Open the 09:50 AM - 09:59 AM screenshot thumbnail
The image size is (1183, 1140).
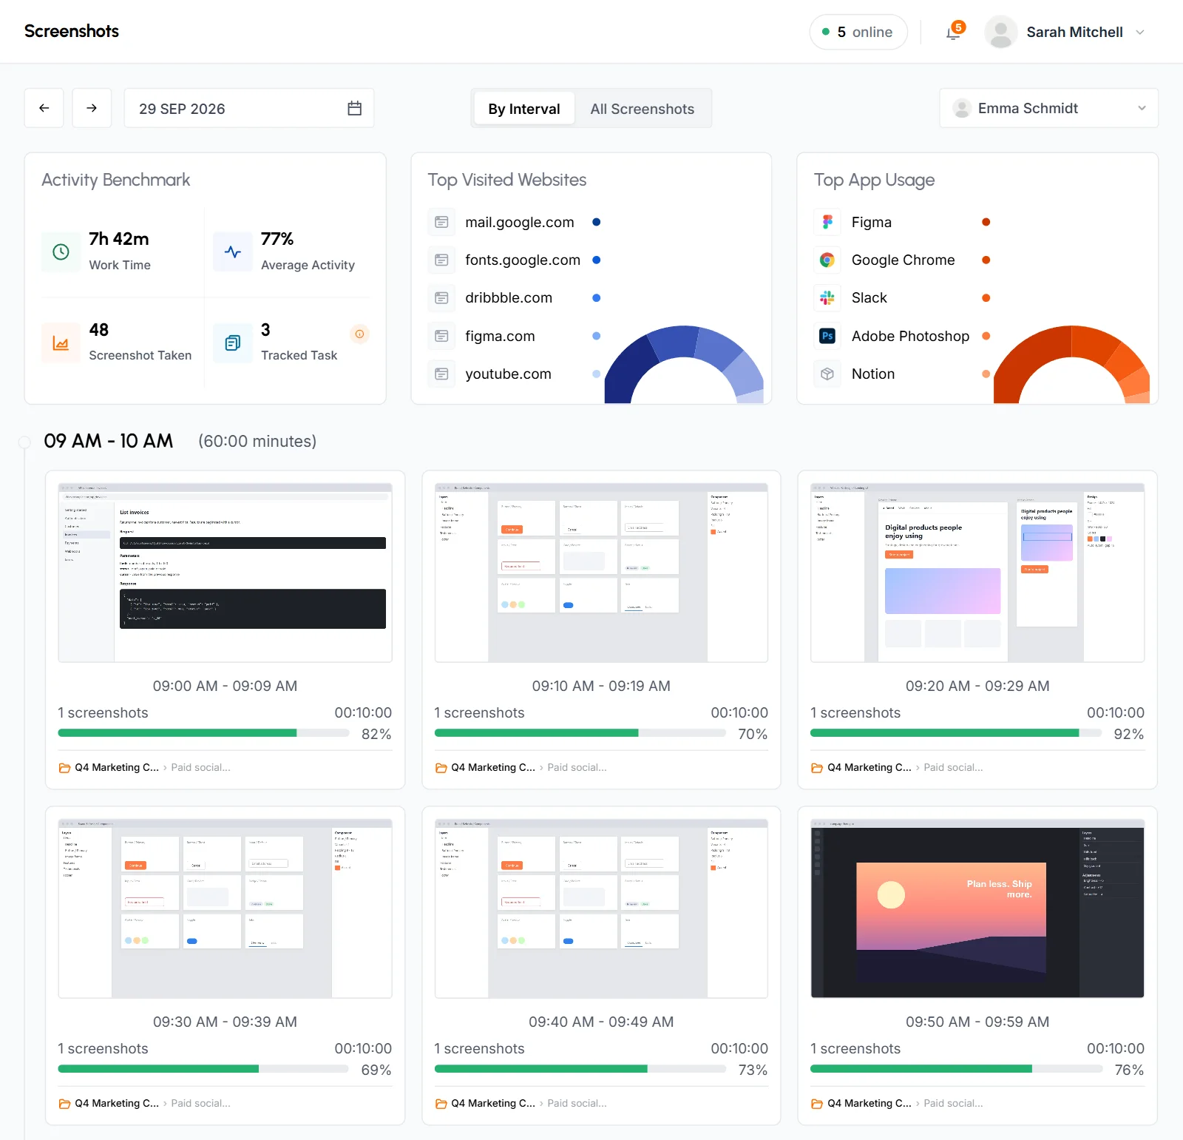pyautogui.click(x=977, y=908)
